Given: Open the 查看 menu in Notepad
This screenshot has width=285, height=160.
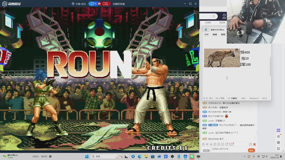Looking at the screenshot, I should 223,34.
